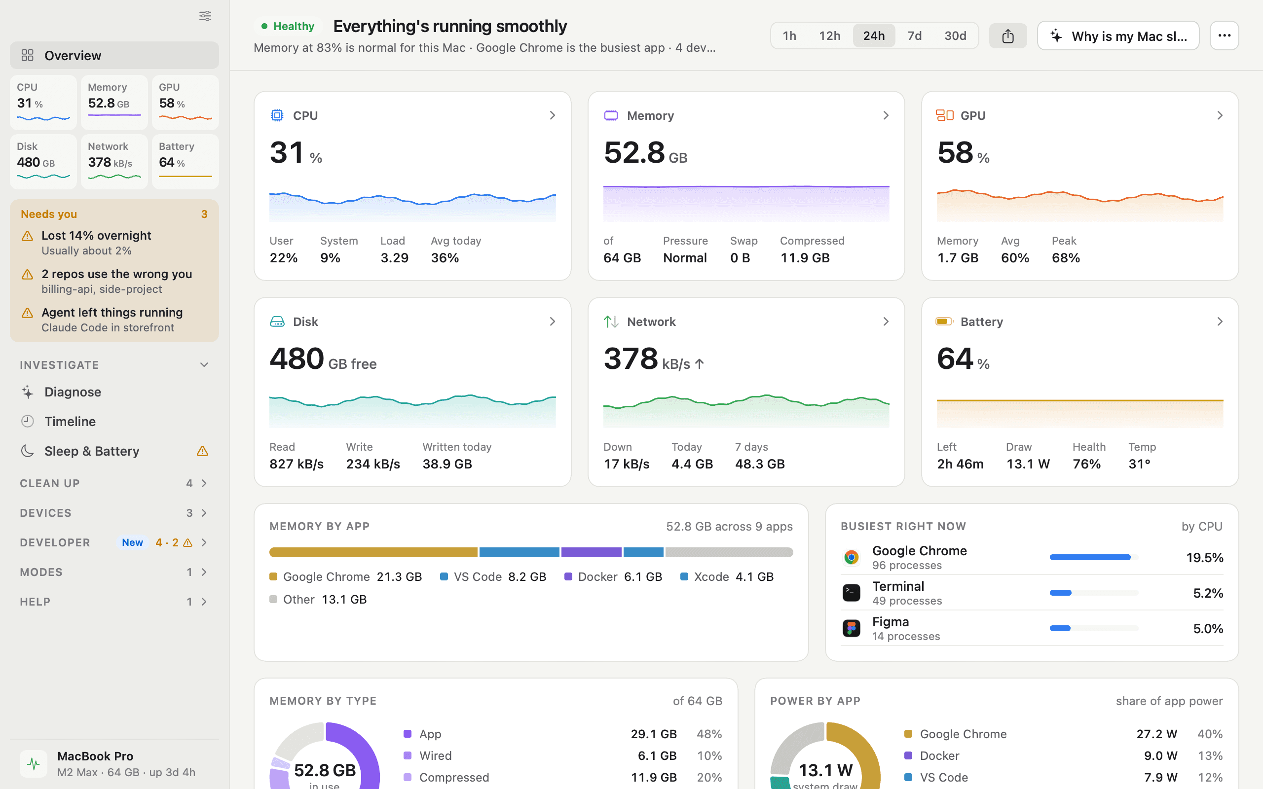1263x789 pixels.
Task: Click the Network up-down arrows icon
Action: (611, 322)
